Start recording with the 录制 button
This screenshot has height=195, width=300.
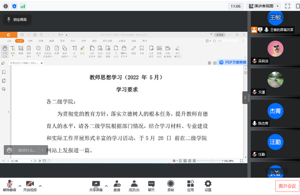pyautogui.click(x=170, y=184)
